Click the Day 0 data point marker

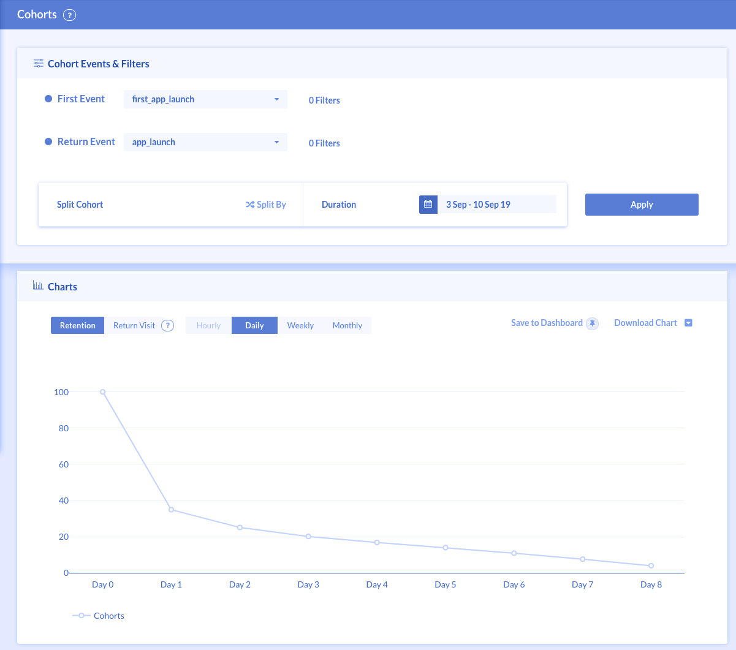point(102,392)
